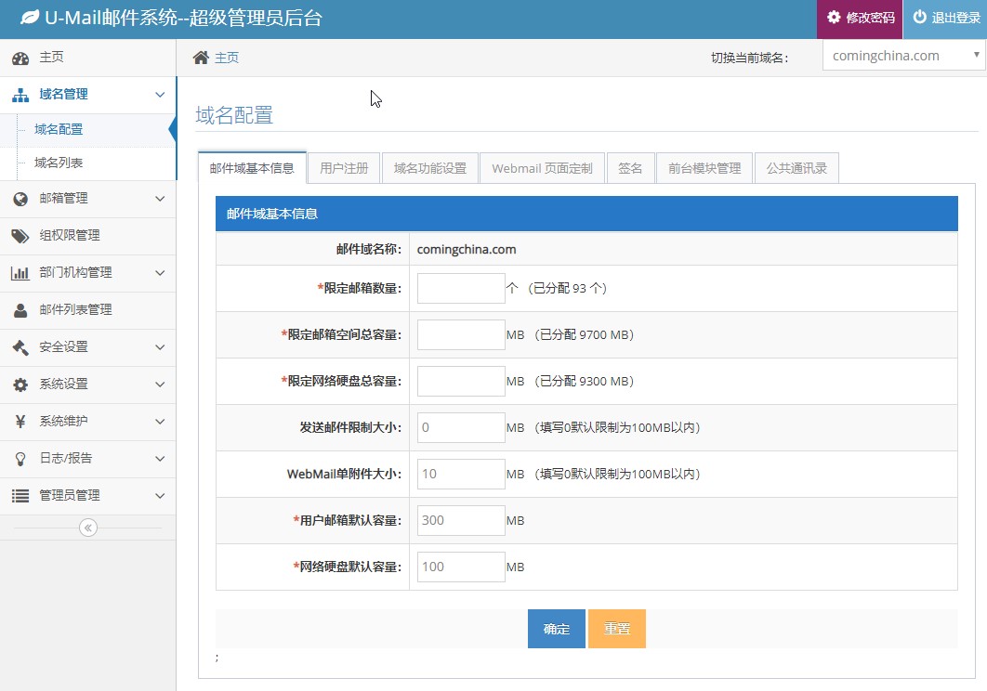
Task: Collapse the 域名管理 menu chevron
Action: tap(160, 95)
